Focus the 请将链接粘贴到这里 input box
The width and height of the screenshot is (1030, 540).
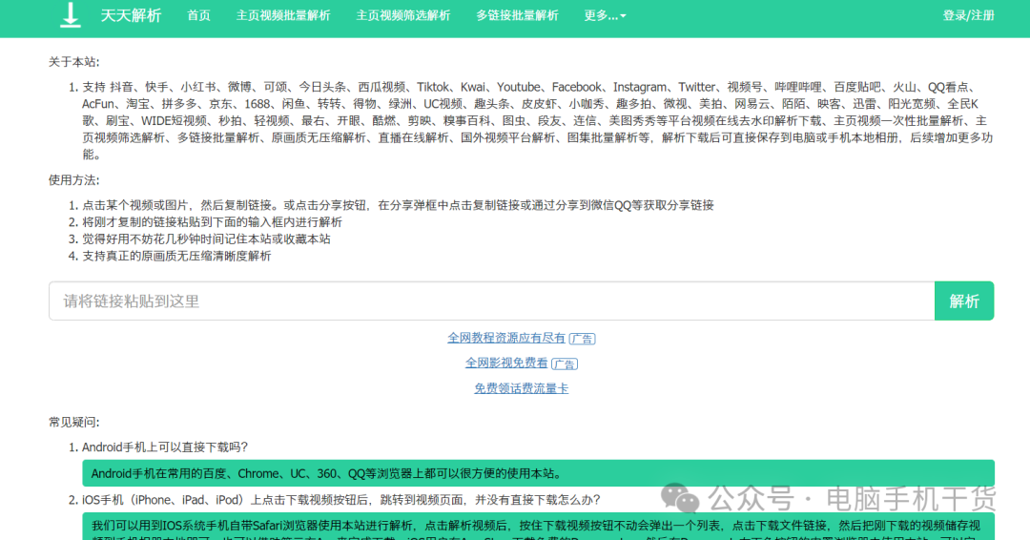click(x=492, y=301)
